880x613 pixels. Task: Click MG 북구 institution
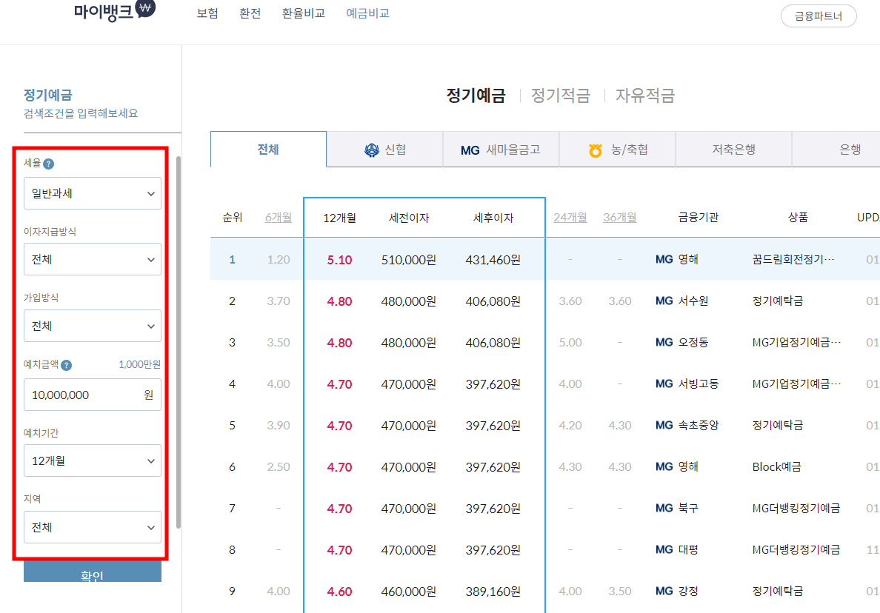pos(677,508)
